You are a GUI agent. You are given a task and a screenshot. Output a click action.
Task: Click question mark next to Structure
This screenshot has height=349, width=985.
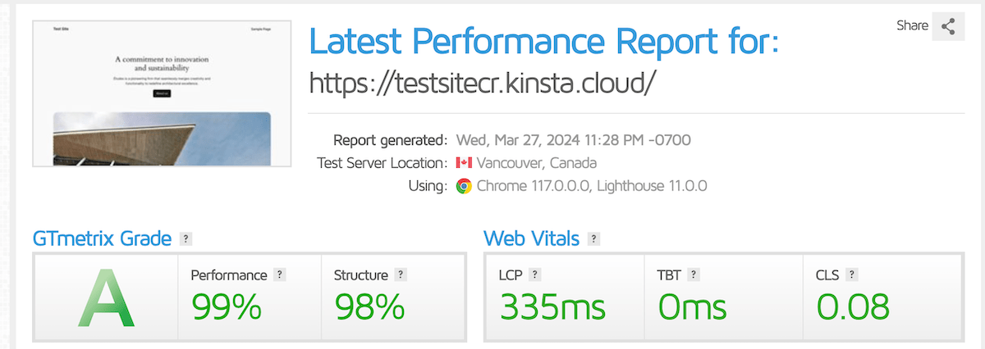click(x=401, y=275)
